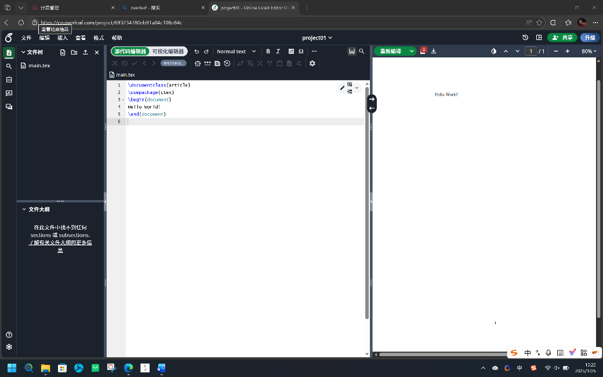
Task: Open project search in left sidebar
Action: pos(9,66)
